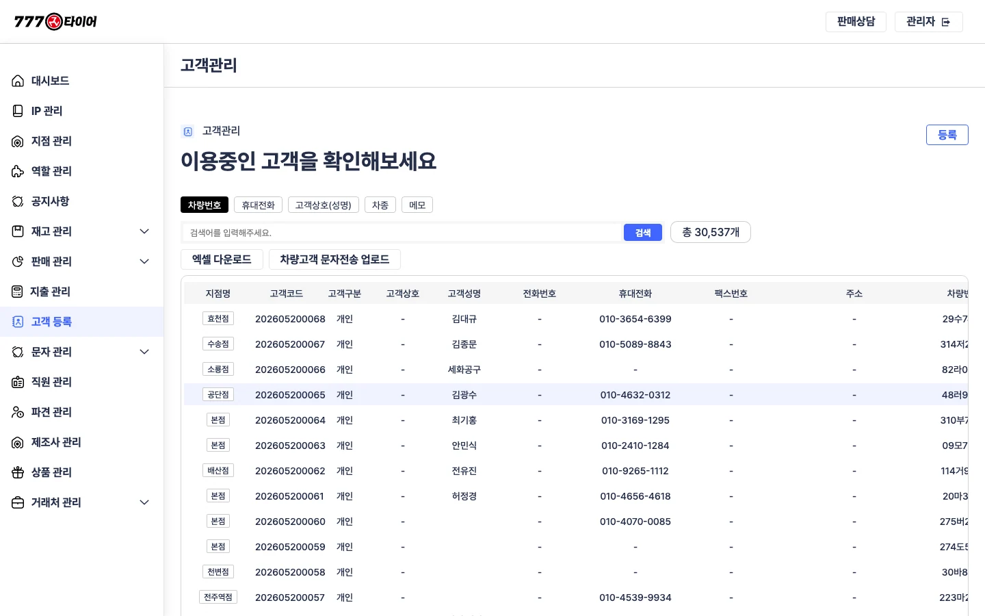Click the blue 검색 button

[x=643, y=233]
